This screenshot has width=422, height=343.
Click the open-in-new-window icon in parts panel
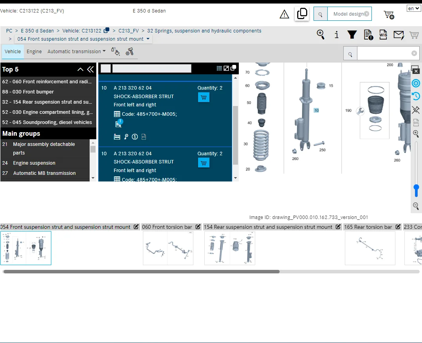coord(233,68)
